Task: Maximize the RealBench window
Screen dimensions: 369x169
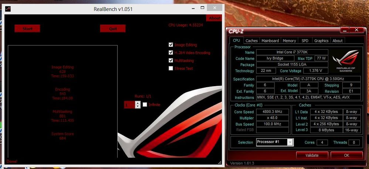Action: coord(202,8)
